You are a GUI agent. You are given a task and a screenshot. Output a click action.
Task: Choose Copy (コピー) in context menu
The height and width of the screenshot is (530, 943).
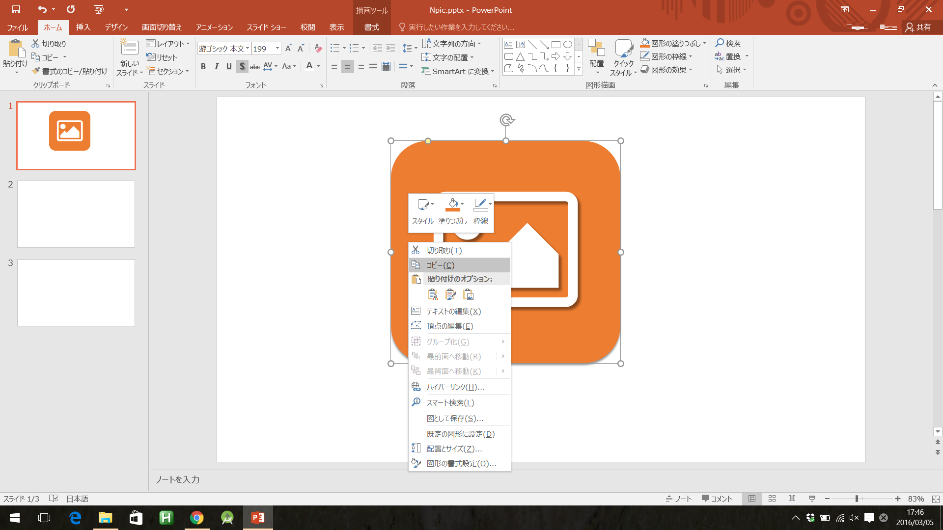tap(460, 265)
